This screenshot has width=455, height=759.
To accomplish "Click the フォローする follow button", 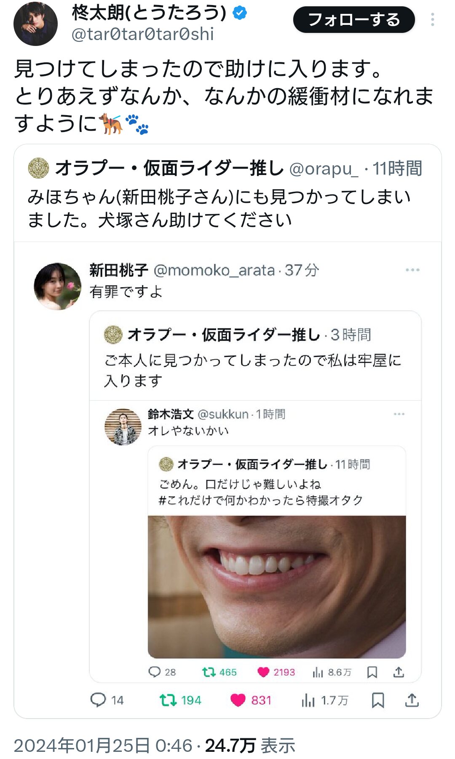I will click(x=353, y=20).
